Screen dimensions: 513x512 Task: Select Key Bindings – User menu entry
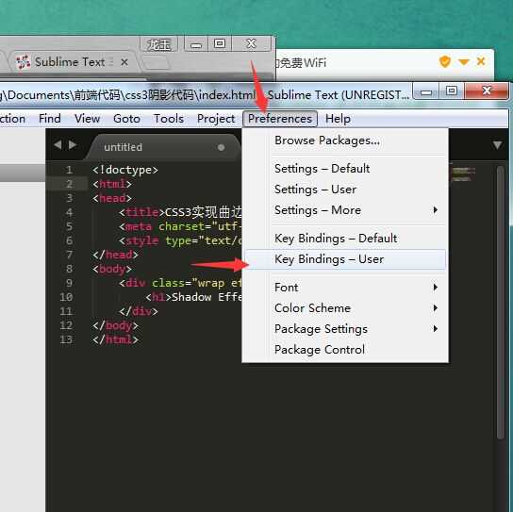pyautogui.click(x=345, y=259)
